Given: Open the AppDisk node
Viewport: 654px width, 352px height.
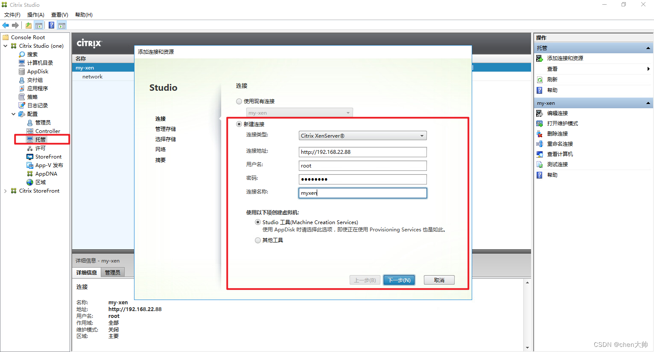Looking at the screenshot, I should 38,72.
